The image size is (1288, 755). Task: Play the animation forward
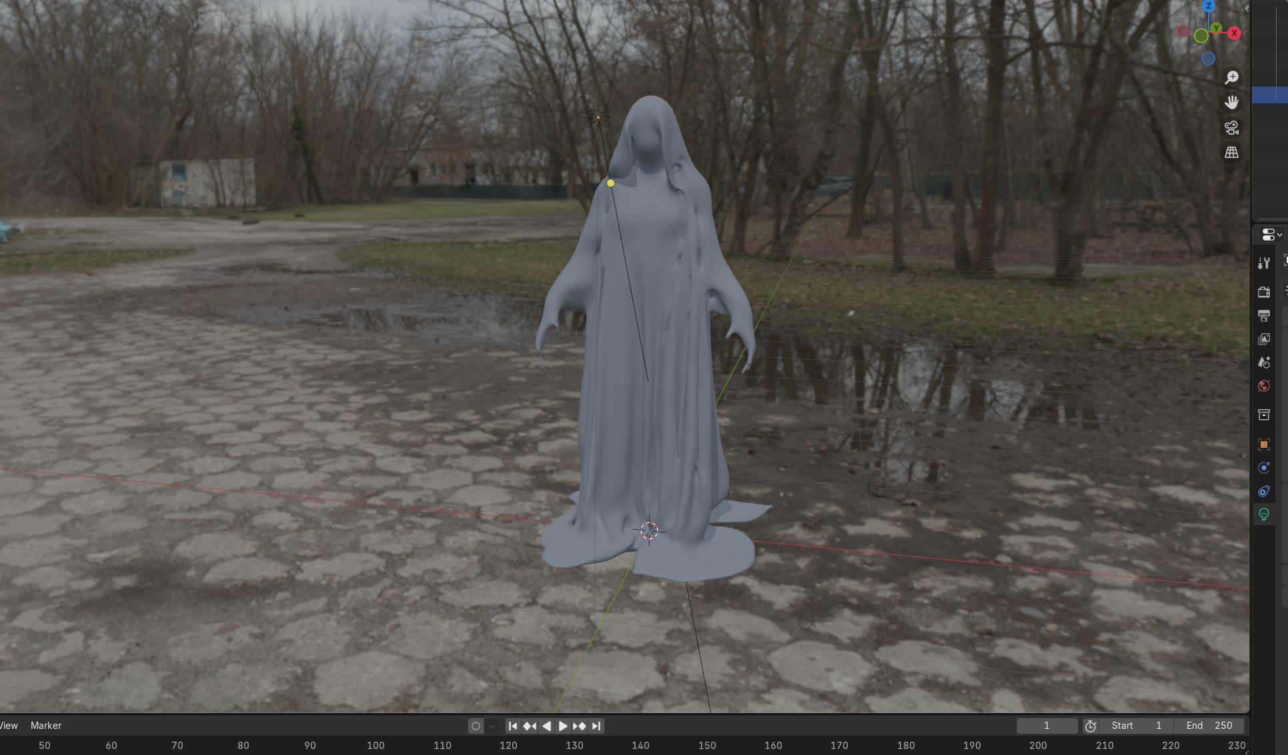563,726
